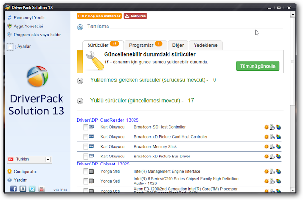Click the web search icon for xD Picture Bus Driver
This screenshot has height=200, width=303.
click(278, 157)
